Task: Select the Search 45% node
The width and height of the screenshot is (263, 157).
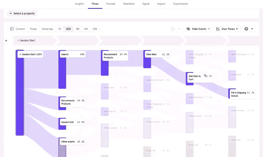Action: pyautogui.click(x=73, y=54)
